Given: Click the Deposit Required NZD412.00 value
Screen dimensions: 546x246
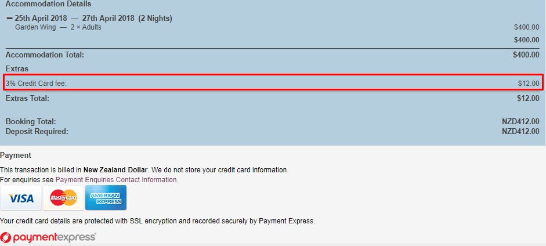Looking at the screenshot, I should [520, 132].
